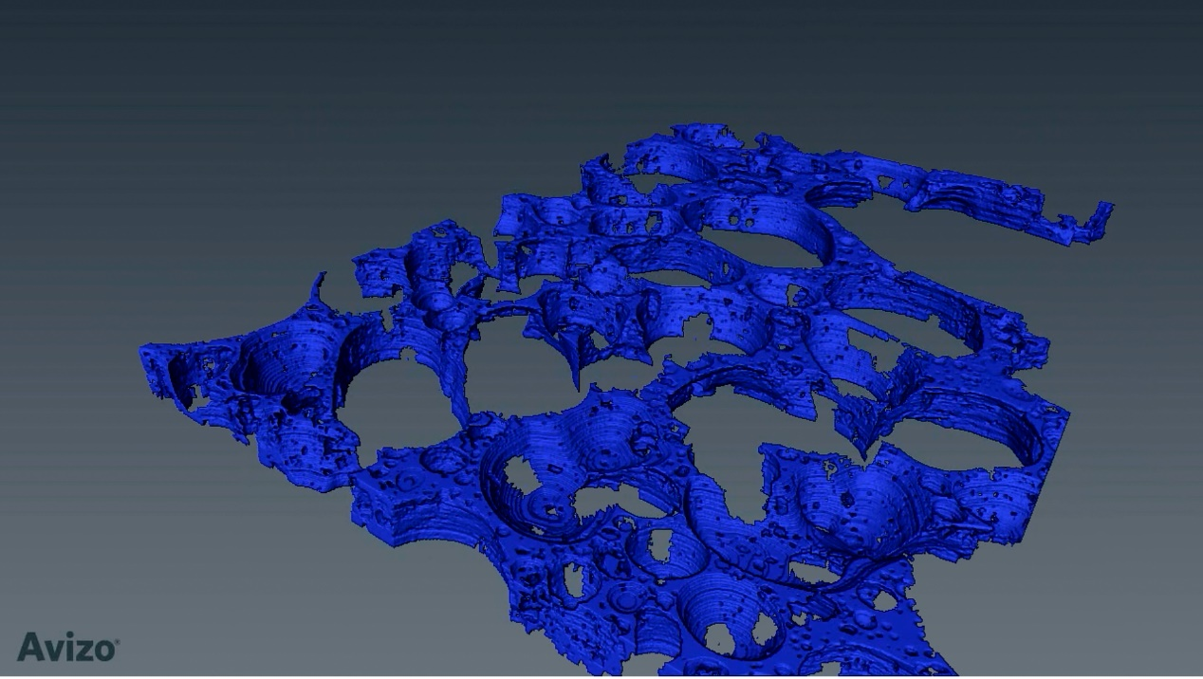
Task: Pick the rounded dome bump at lower right
Action: [x=854, y=503]
